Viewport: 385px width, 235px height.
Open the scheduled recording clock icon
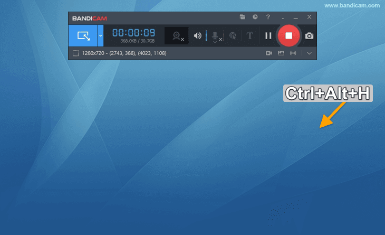click(255, 17)
